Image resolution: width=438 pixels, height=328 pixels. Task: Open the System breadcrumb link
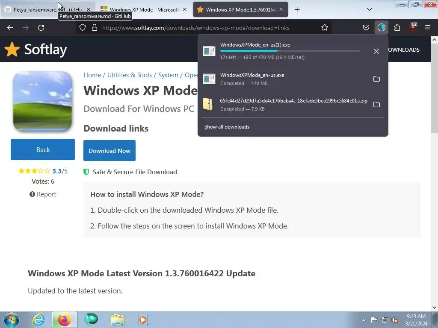coord(168,75)
